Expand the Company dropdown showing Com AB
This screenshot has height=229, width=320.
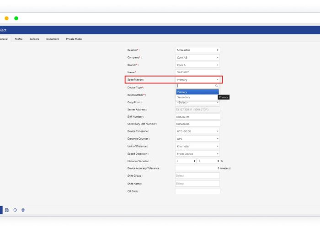pyautogui.click(x=197, y=58)
